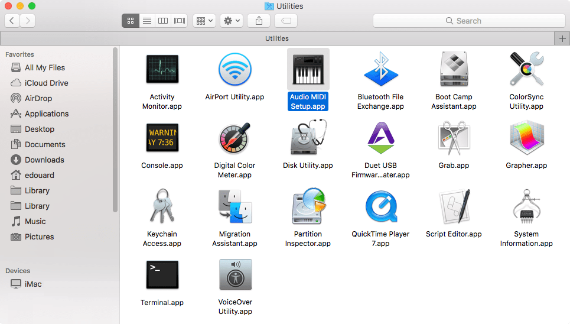Select the AirPort Utility app icon
Image resolution: width=570 pixels, height=324 pixels.
pos(235,69)
